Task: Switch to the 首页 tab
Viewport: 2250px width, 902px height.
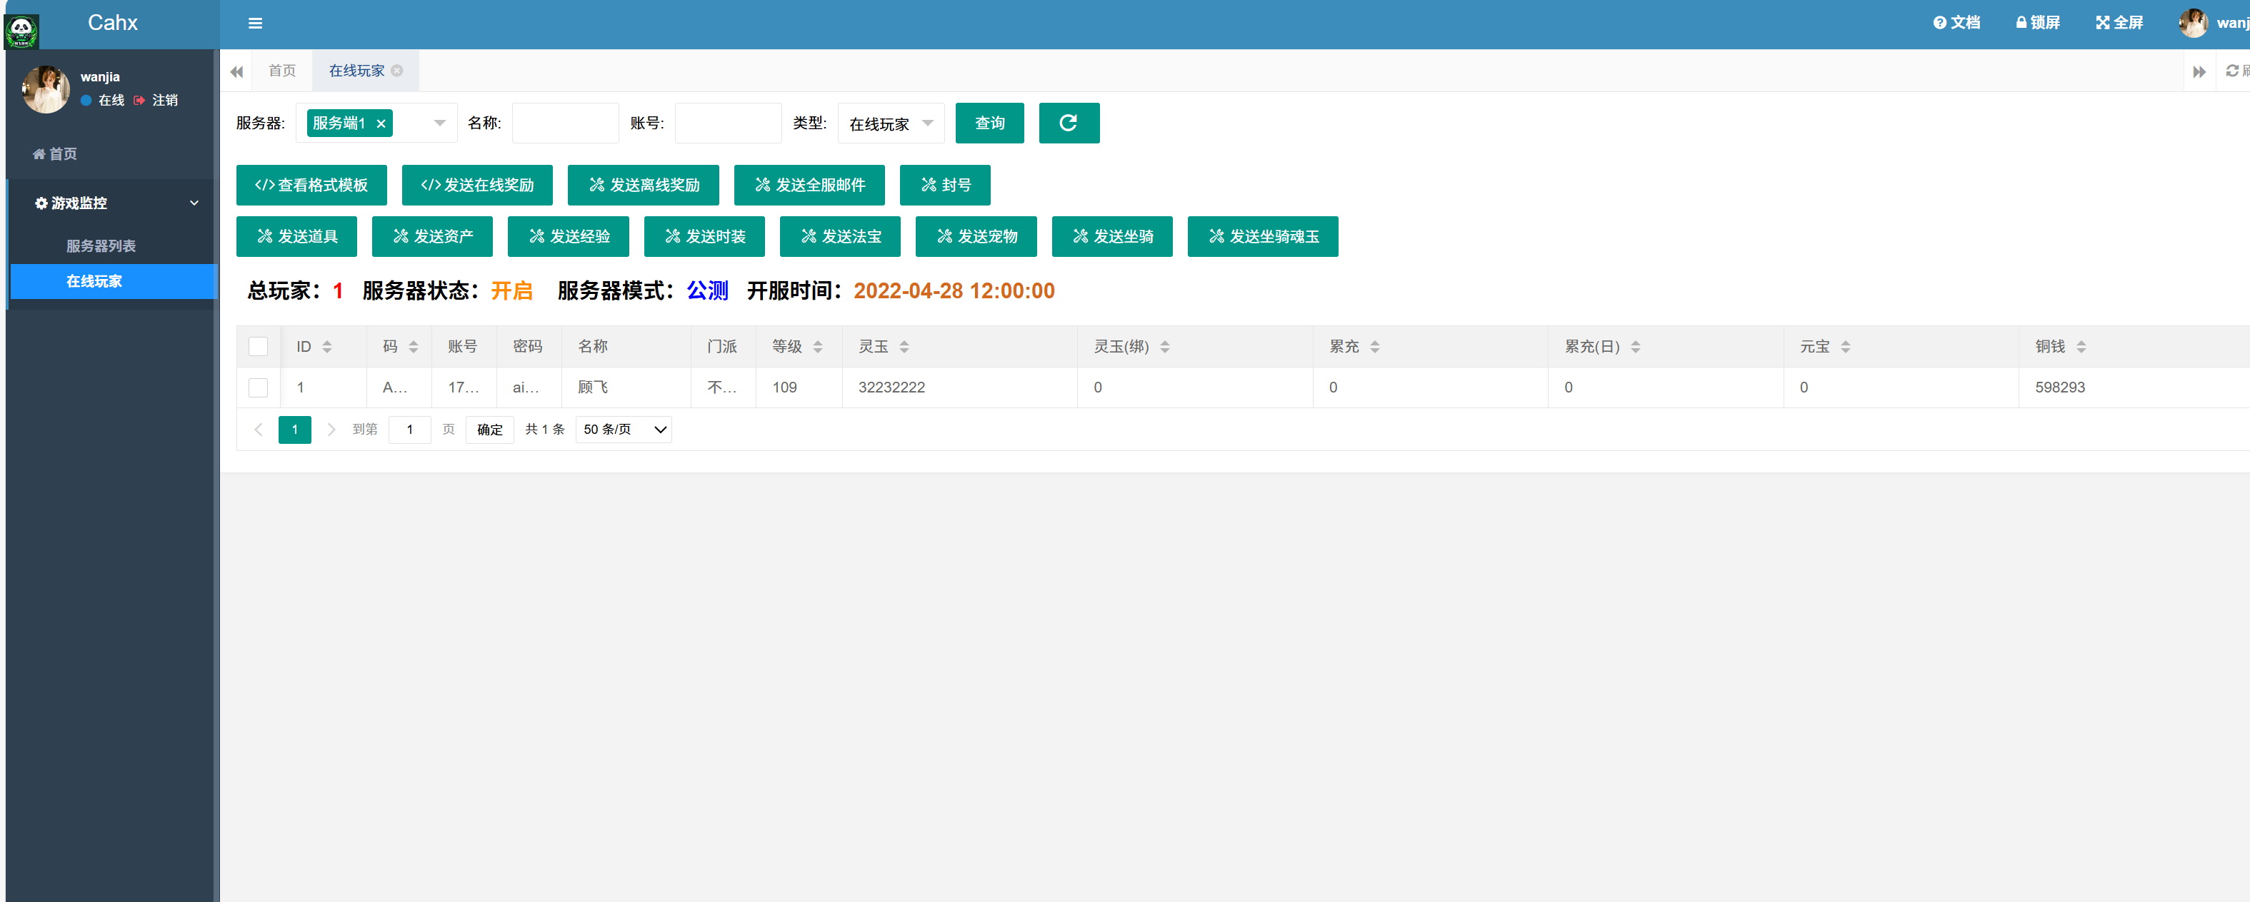Action: (x=281, y=71)
